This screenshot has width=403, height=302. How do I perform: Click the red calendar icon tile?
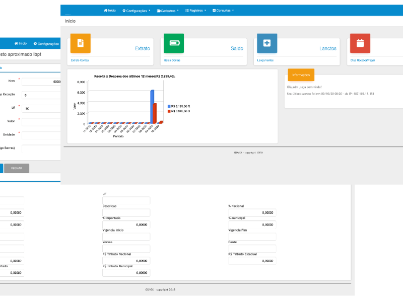click(x=360, y=43)
